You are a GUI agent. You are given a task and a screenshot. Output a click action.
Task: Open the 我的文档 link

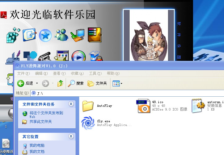(37, 151)
